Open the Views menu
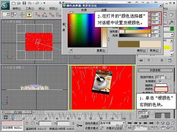The width and height of the screenshot is (177, 132). (x=53, y=8)
